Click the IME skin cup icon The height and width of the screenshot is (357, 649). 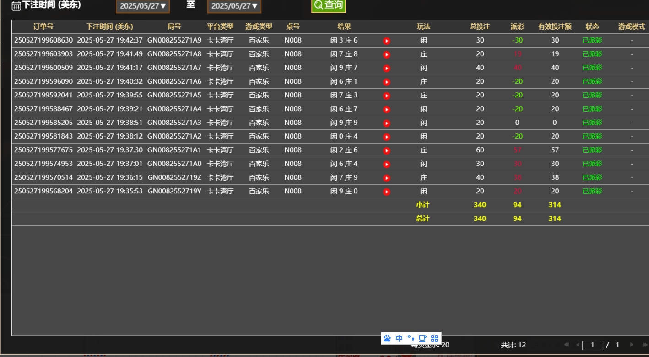[x=422, y=338]
